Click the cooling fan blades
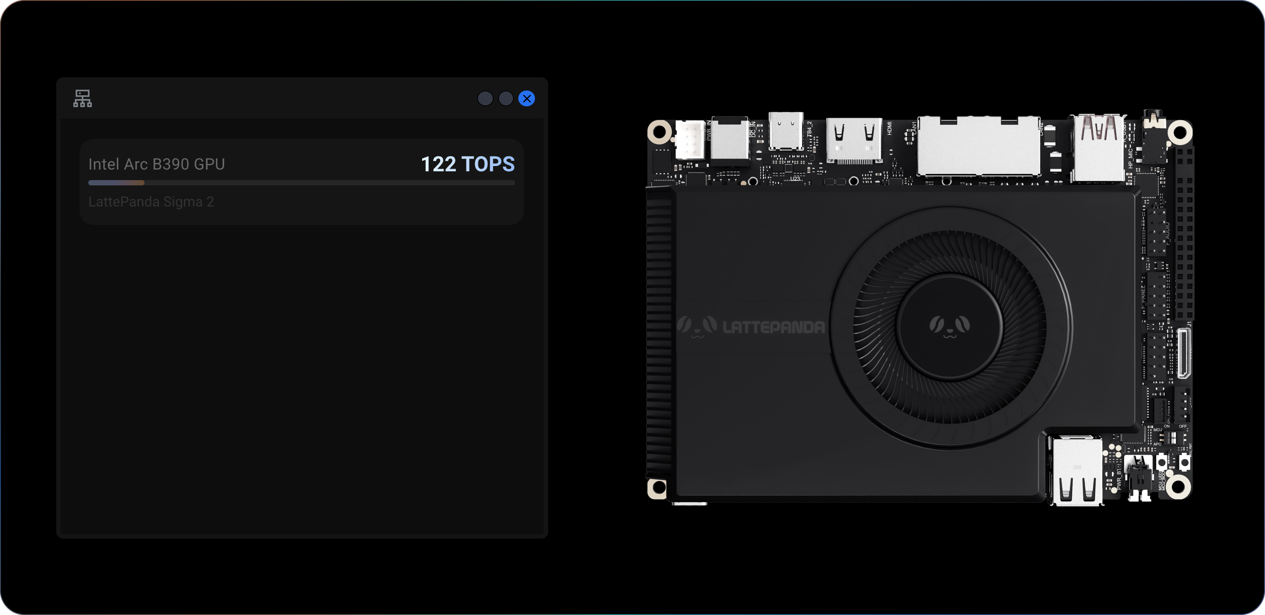This screenshot has height=615, width=1265. 950,327
